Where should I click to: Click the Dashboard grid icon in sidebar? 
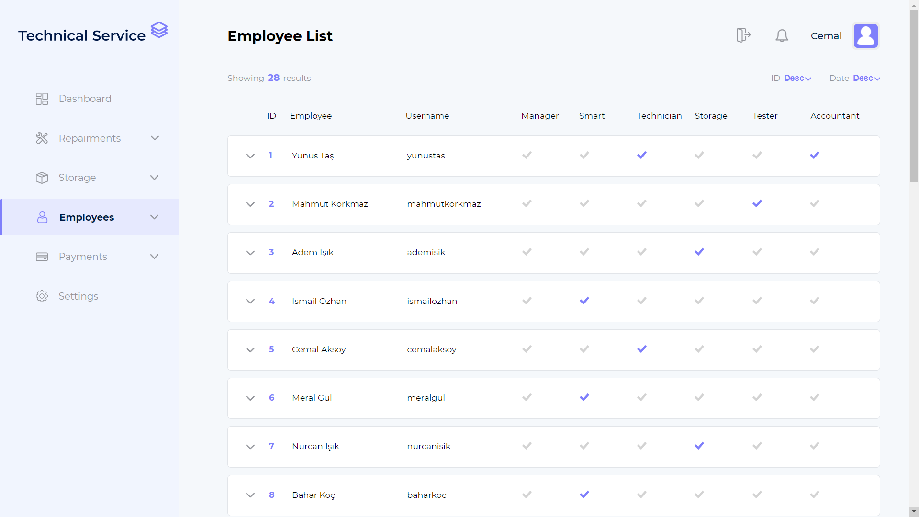click(42, 99)
